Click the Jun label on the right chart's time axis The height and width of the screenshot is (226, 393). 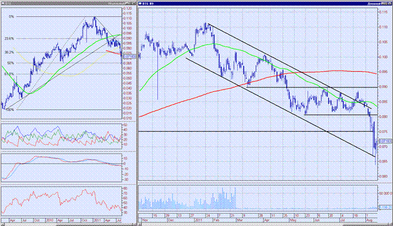coord(317,220)
